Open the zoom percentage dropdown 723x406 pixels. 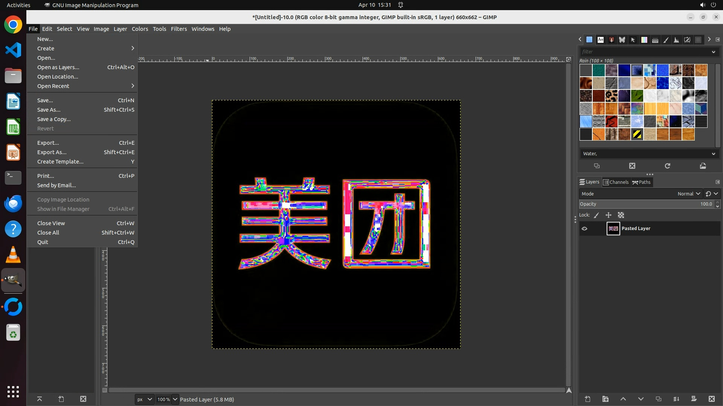coord(175,399)
